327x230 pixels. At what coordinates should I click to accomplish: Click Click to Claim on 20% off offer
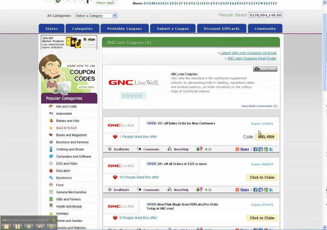[x=262, y=177]
